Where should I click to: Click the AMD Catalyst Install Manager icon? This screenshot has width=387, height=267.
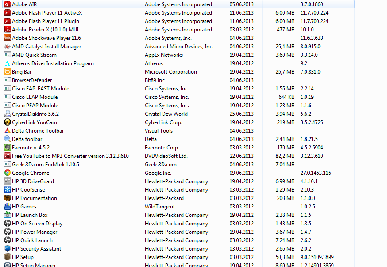click(8, 46)
